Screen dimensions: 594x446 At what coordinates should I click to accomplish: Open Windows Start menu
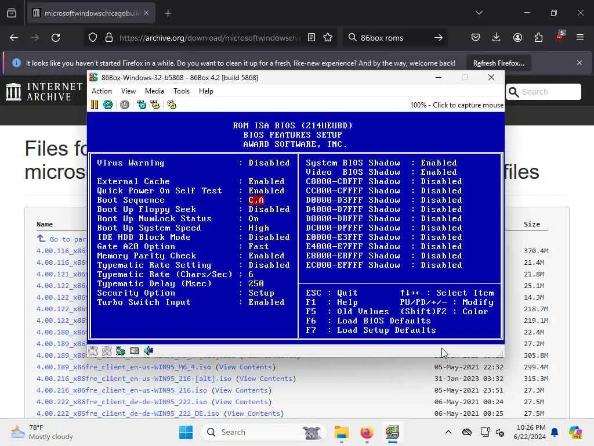pyautogui.click(x=186, y=432)
